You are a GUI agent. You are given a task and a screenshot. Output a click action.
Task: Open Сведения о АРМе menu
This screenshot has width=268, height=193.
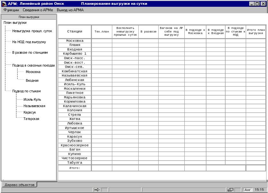coord(38,10)
